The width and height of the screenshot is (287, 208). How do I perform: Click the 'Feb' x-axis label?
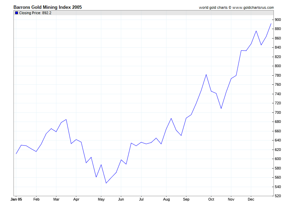coord(36,199)
